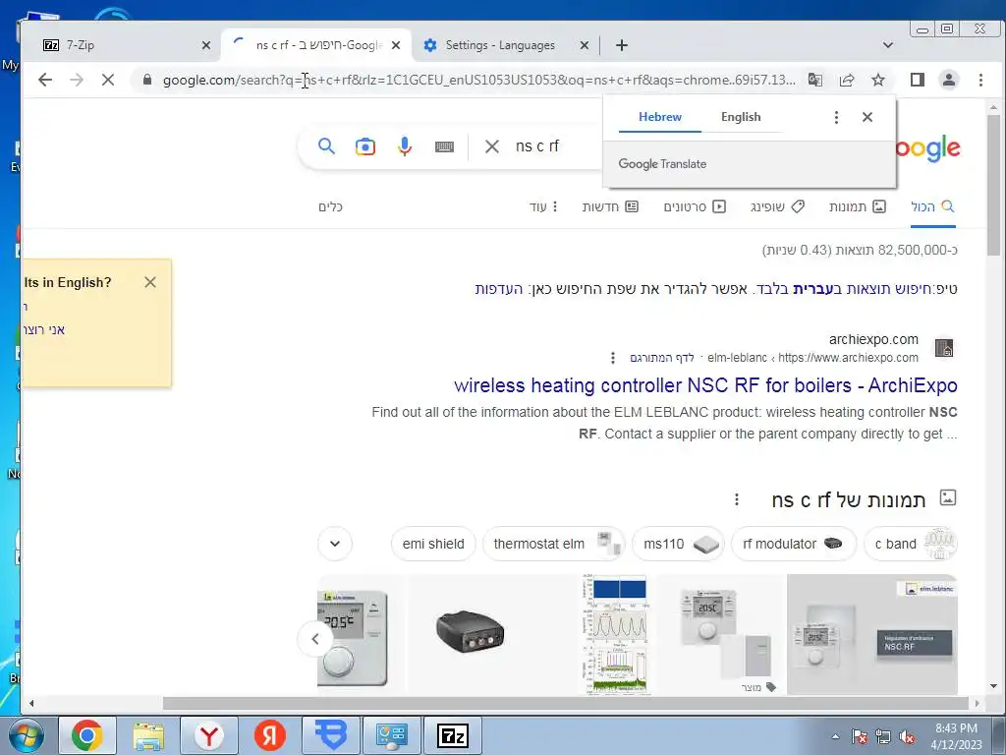Image resolution: width=1006 pixels, height=755 pixels.
Task: Show hidden system tray icons
Action: (835, 736)
